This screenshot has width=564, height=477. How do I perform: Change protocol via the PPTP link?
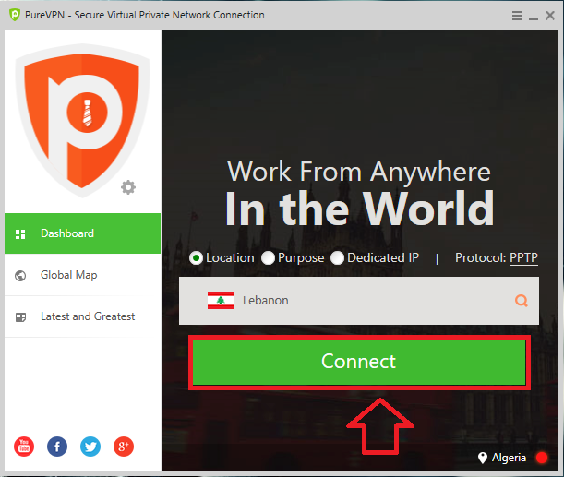(x=523, y=258)
